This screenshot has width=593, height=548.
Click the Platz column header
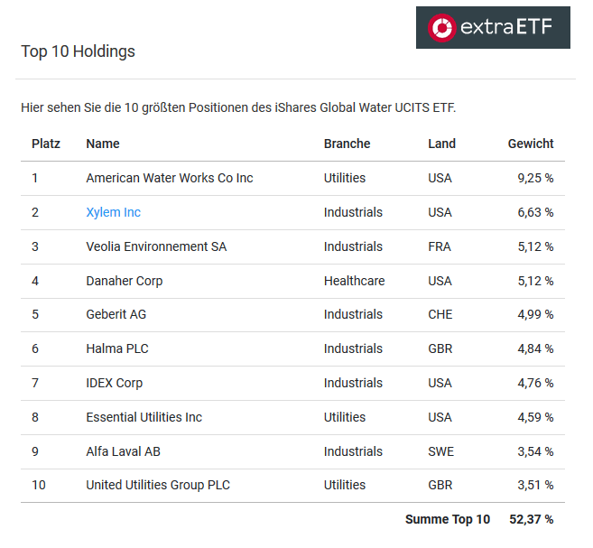click(x=46, y=144)
